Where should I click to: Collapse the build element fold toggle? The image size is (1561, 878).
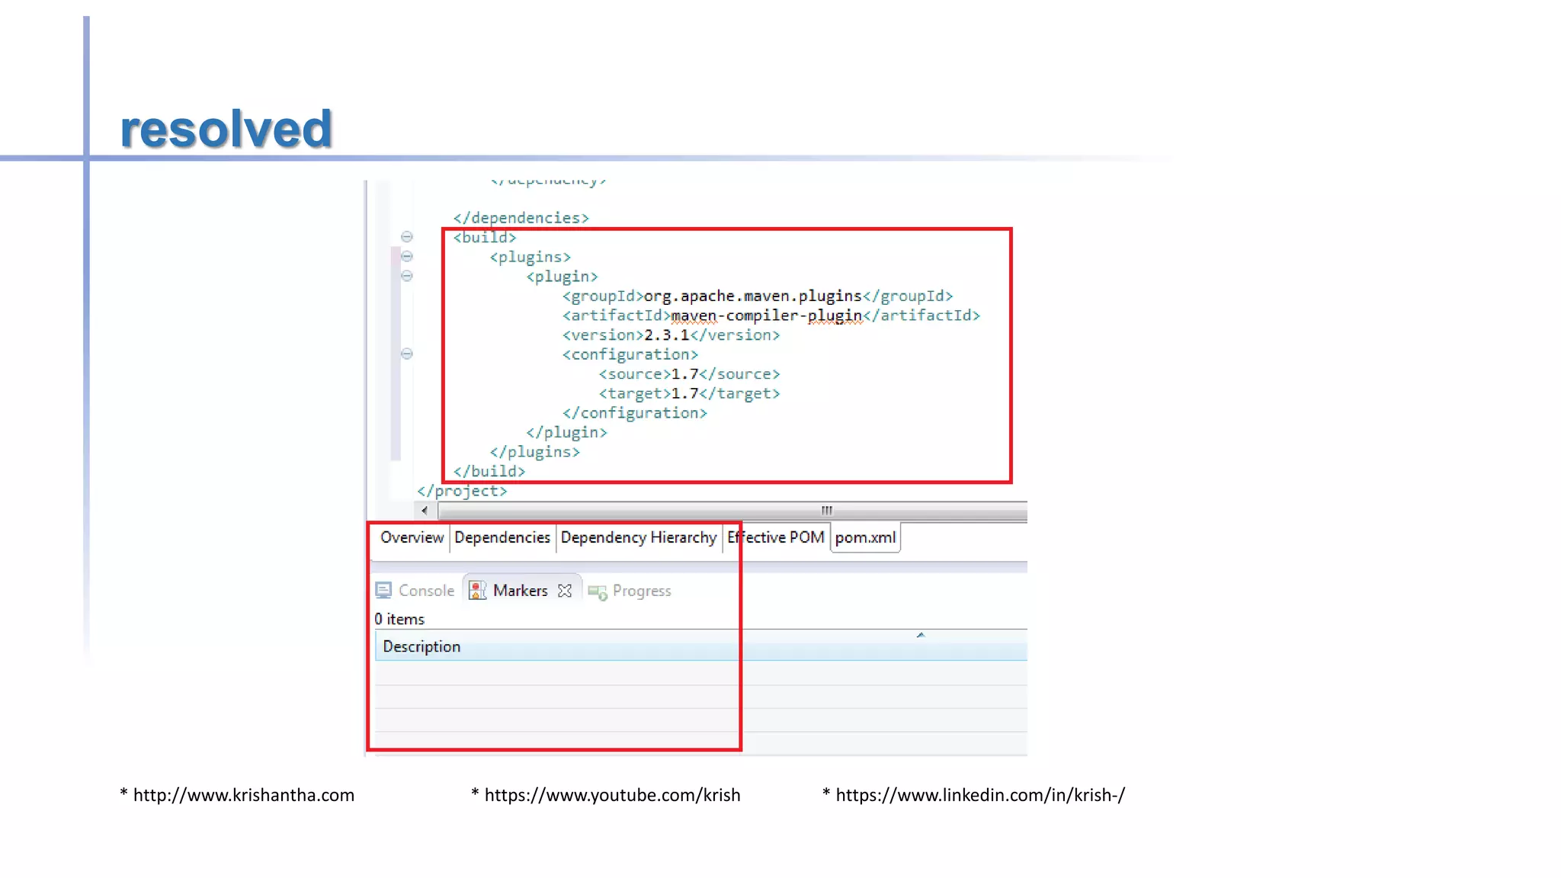[x=407, y=237]
